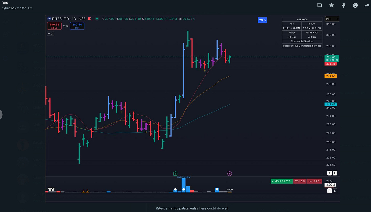The image size is (371, 212).
Task: Click the ATR 4.12% value
Action: [312, 24]
